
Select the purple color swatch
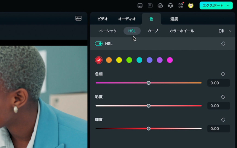point(160,60)
